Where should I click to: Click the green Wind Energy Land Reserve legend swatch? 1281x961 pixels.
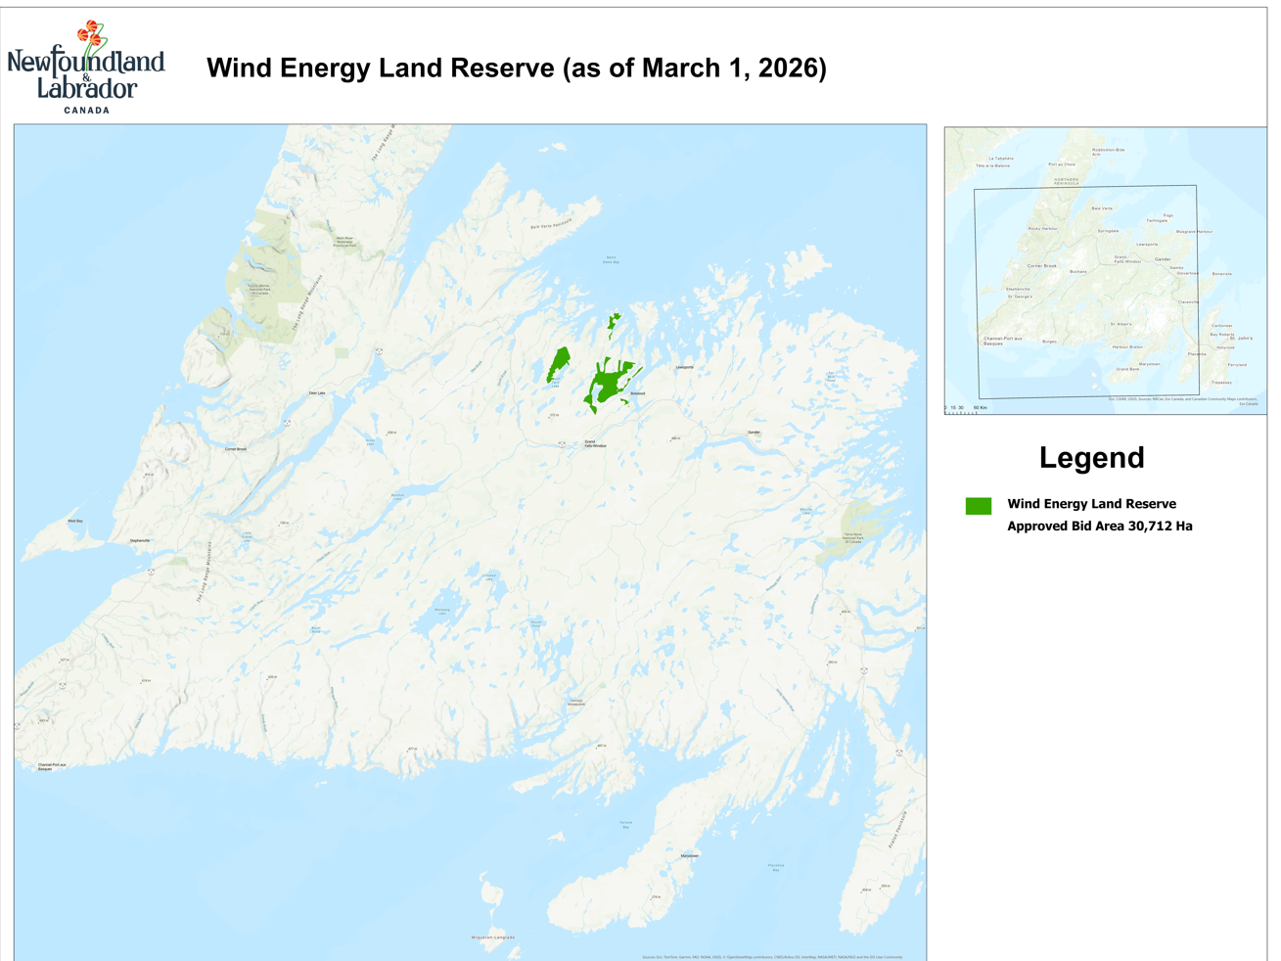pyautogui.click(x=979, y=505)
